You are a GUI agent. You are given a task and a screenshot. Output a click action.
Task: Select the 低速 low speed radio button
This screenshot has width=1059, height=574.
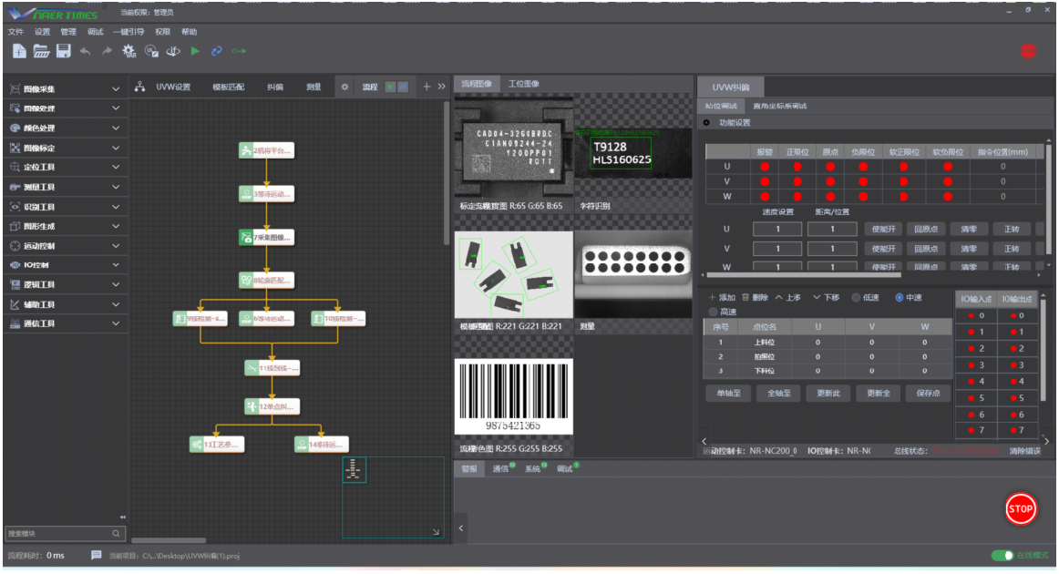[x=856, y=297]
